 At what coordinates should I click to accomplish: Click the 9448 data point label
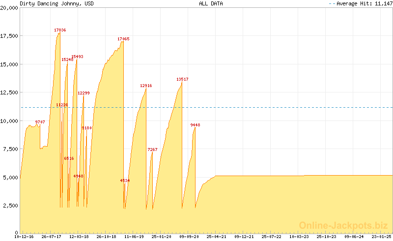(x=195, y=125)
